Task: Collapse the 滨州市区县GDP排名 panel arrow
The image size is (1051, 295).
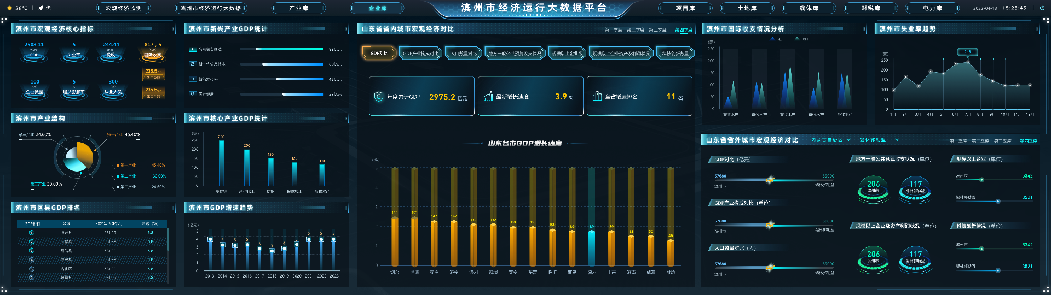Action: [x=174, y=208]
